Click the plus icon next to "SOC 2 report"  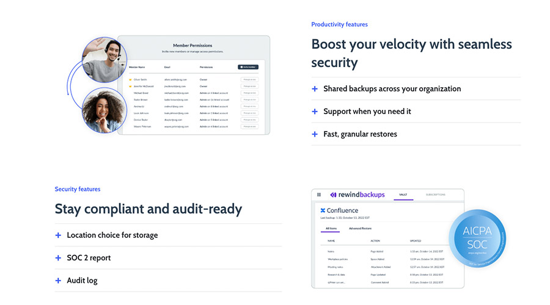(x=58, y=258)
